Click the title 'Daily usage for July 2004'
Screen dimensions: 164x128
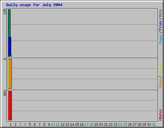pos(34,5)
